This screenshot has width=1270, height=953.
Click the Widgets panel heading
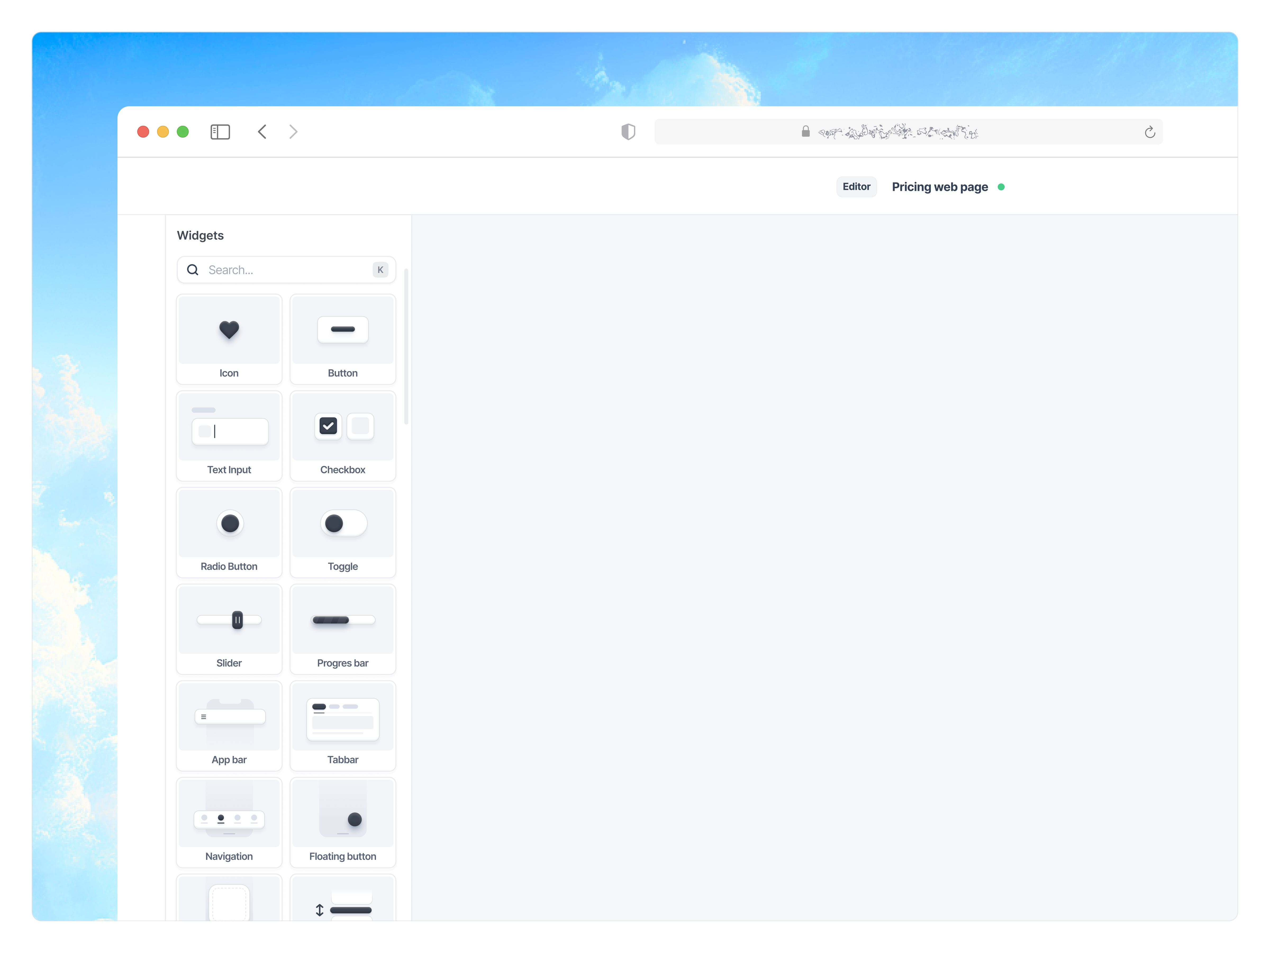tap(200, 235)
